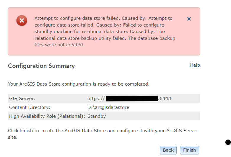The height and width of the screenshot is (157, 231).
Task: Click the port 6443 text
Action: tap(165, 99)
